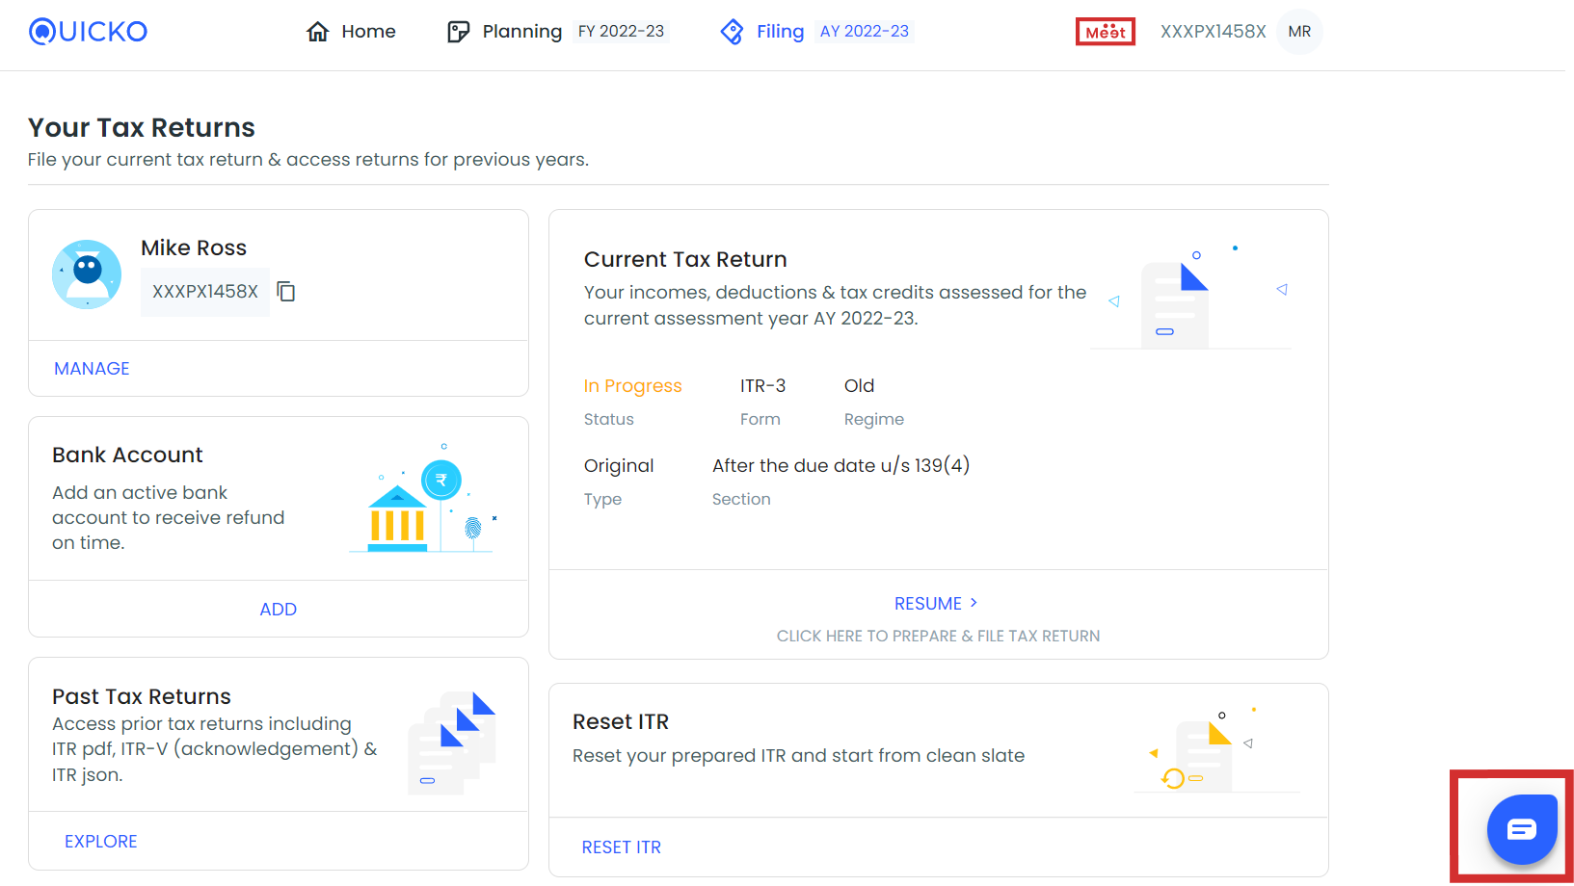Copy the PAN using copy icon
Viewport: 1574px width, 886px height.
(x=286, y=292)
